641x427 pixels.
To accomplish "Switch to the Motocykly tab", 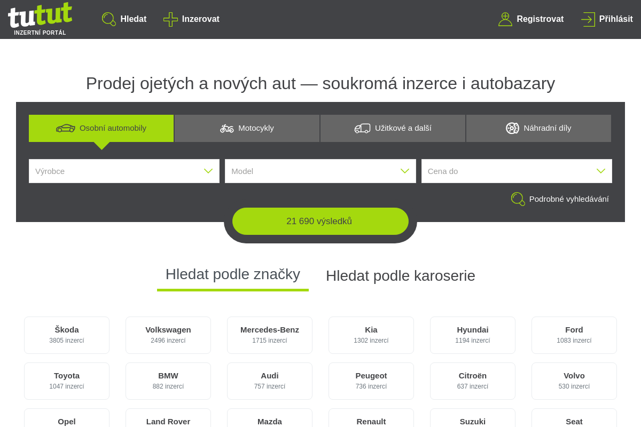I will (x=247, y=128).
